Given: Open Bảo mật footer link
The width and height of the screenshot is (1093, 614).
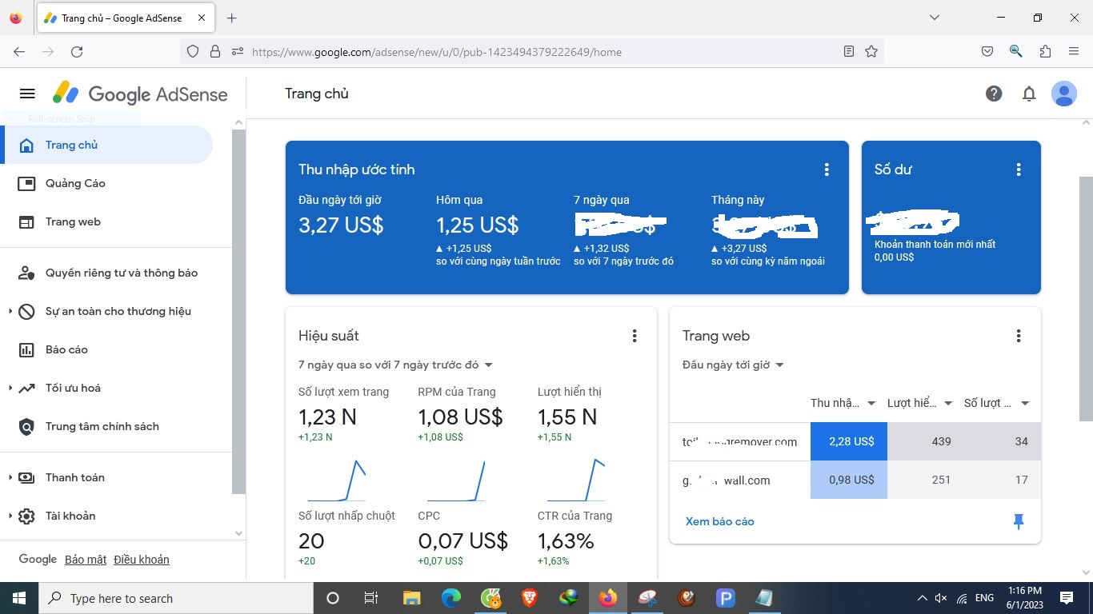Looking at the screenshot, I should point(86,560).
